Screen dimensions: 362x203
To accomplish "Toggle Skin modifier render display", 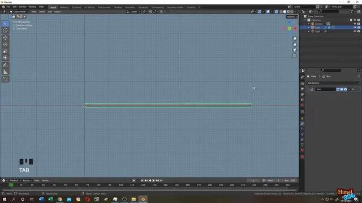I will coord(346,89).
